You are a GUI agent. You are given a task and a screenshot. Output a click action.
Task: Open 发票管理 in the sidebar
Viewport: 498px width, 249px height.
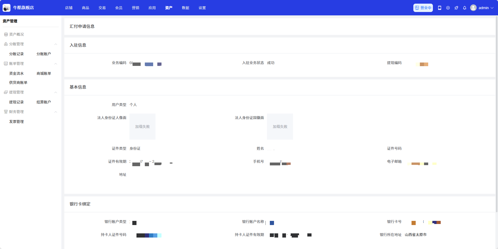click(x=16, y=122)
